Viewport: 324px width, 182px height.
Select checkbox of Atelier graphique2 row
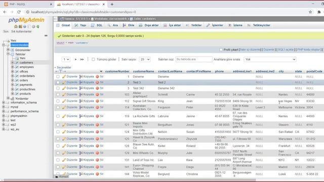point(58,95)
